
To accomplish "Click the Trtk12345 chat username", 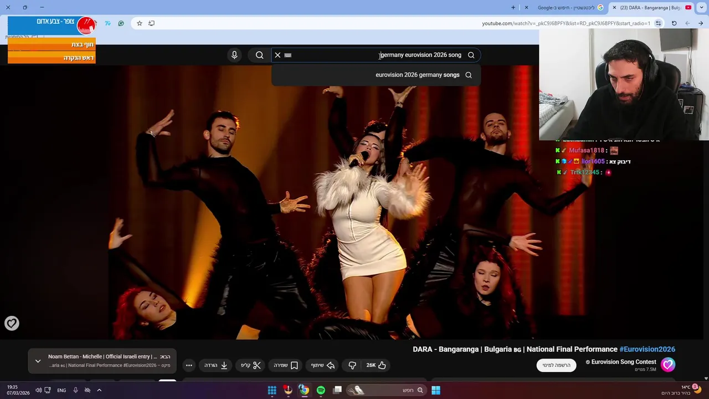I will (x=585, y=172).
